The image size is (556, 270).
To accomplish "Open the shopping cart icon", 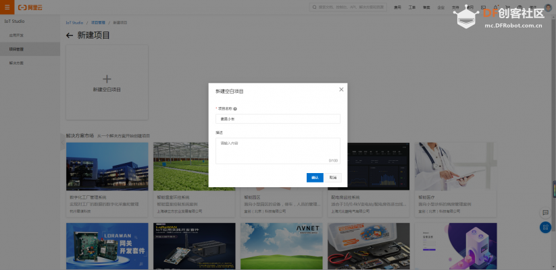I will [x=507, y=7].
